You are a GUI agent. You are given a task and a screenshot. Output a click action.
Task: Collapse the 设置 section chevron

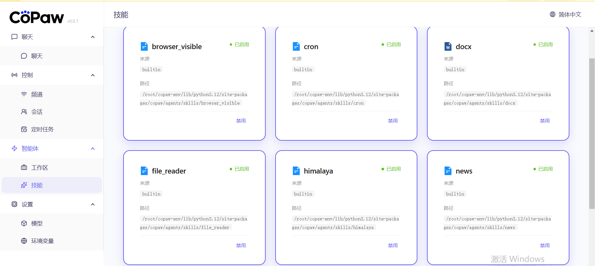click(x=93, y=204)
